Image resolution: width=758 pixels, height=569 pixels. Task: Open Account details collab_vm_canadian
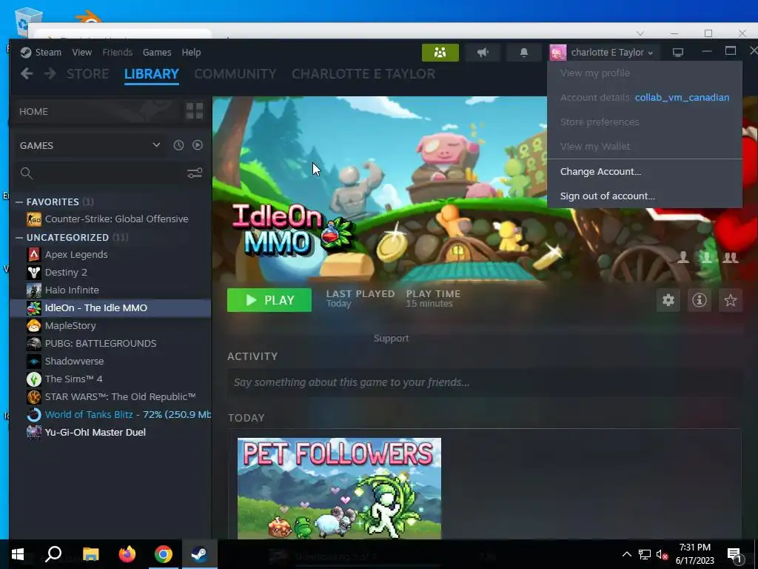[x=645, y=97]
